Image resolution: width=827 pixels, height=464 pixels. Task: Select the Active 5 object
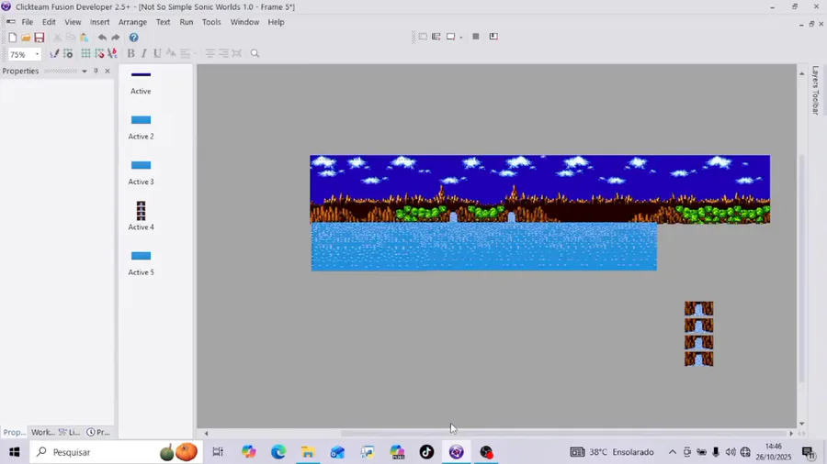141,256
